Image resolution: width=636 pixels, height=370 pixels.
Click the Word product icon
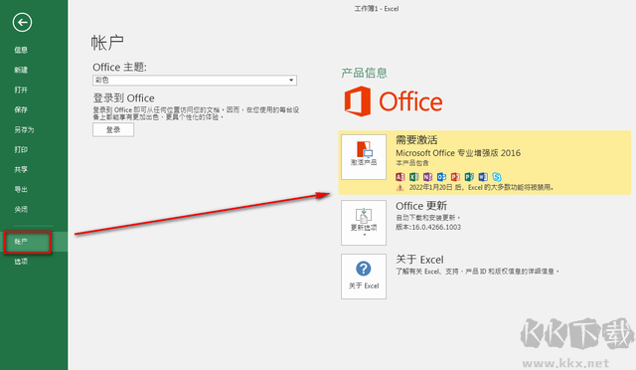coord(483,177)
